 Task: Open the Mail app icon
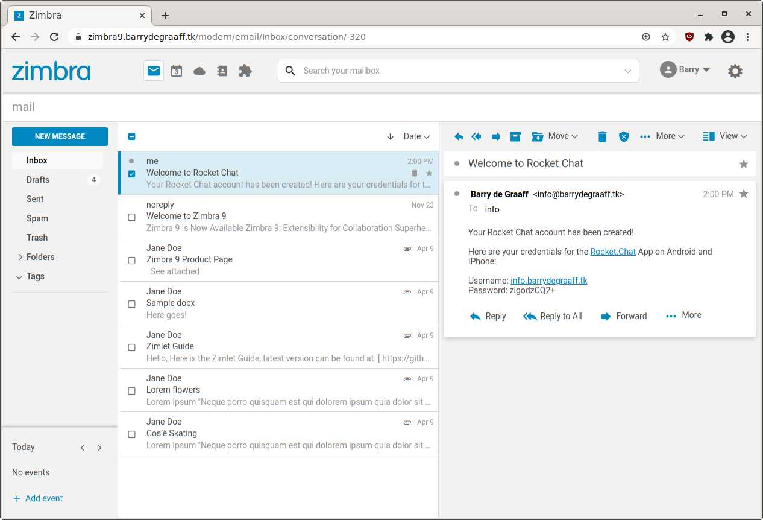click(154, 71)
